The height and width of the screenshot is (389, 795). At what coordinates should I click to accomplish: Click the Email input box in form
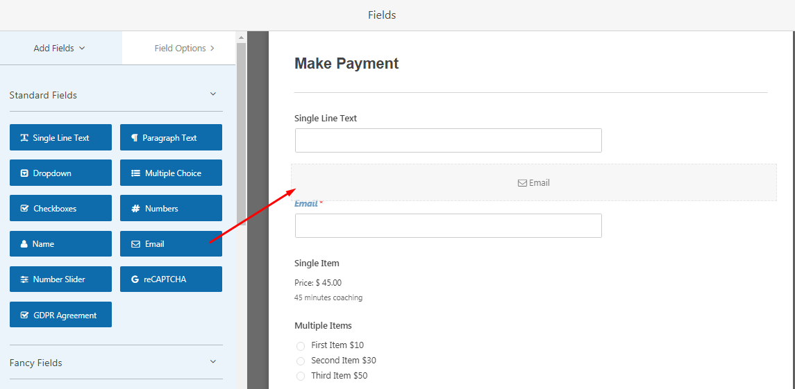click(448, 225)
